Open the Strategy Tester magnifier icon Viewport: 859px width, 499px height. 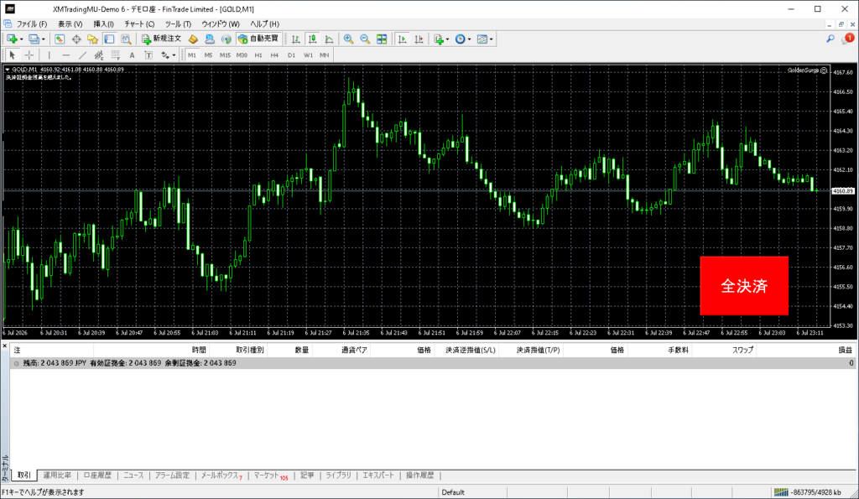(x=126, y=39)
